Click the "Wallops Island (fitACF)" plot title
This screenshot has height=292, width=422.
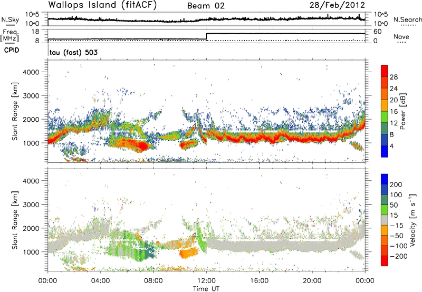pos(102,5)
